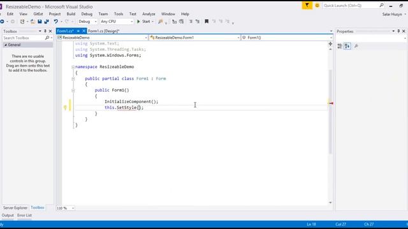The image size is (408, 229).
Task: Click the Alphabetical sort icon in Properties
Action: click(347, 46)
